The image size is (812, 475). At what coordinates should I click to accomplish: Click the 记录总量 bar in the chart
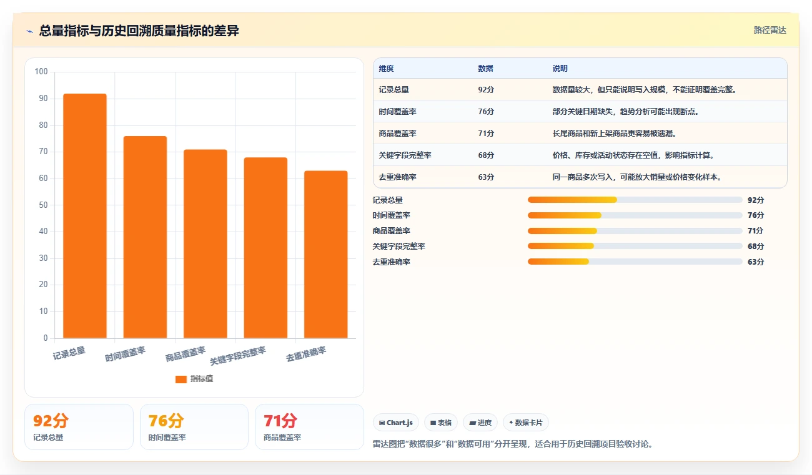pos(85,216)
